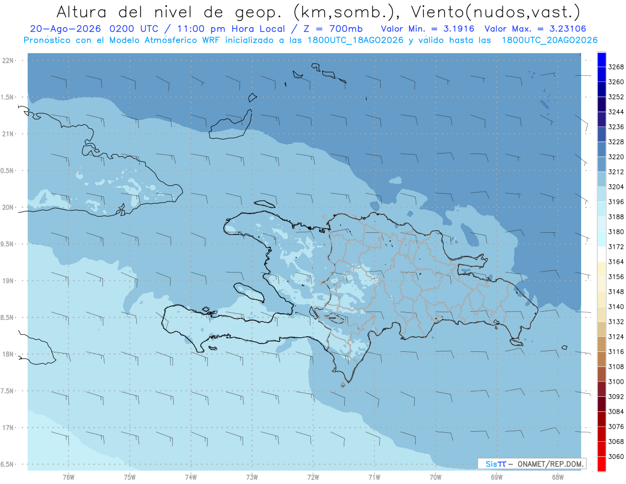Image resolution: width=626 pixels, height=484 pixels.
Task: Select the WRF model initialization time '1800UTC_18AGO2026'
Action: pos(357,40)
